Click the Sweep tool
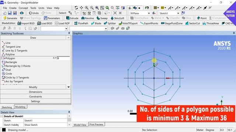The width and height of the screenshot is (236, 132). (102, 18)
